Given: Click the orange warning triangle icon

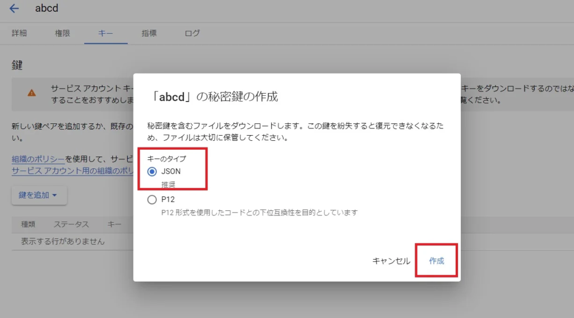Looking at the screenshot, I should tap(31, 93).
